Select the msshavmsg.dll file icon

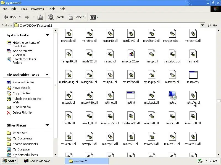(x=69, y=75)
